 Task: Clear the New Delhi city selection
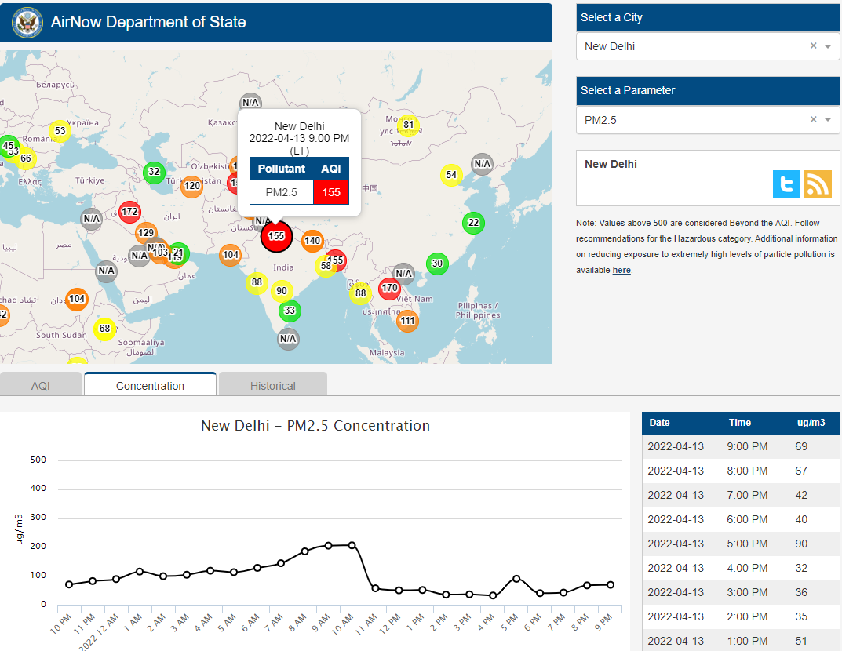coord(813,46)
